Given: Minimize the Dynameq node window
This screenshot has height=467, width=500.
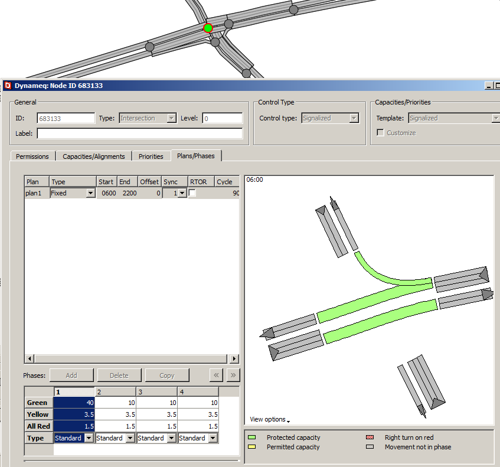Looking at the screenshot, I should (x=489, y=86).
